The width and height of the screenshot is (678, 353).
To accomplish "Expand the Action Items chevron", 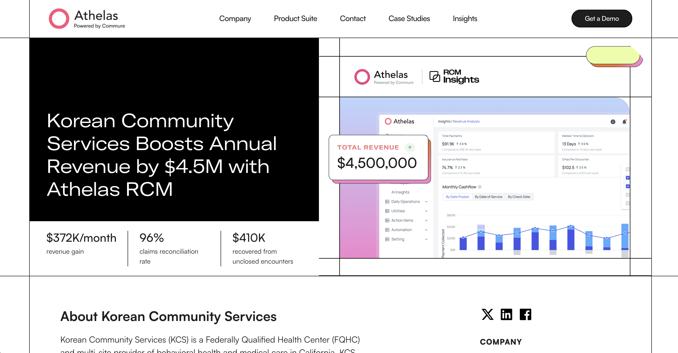I will (x=426, y=220).
